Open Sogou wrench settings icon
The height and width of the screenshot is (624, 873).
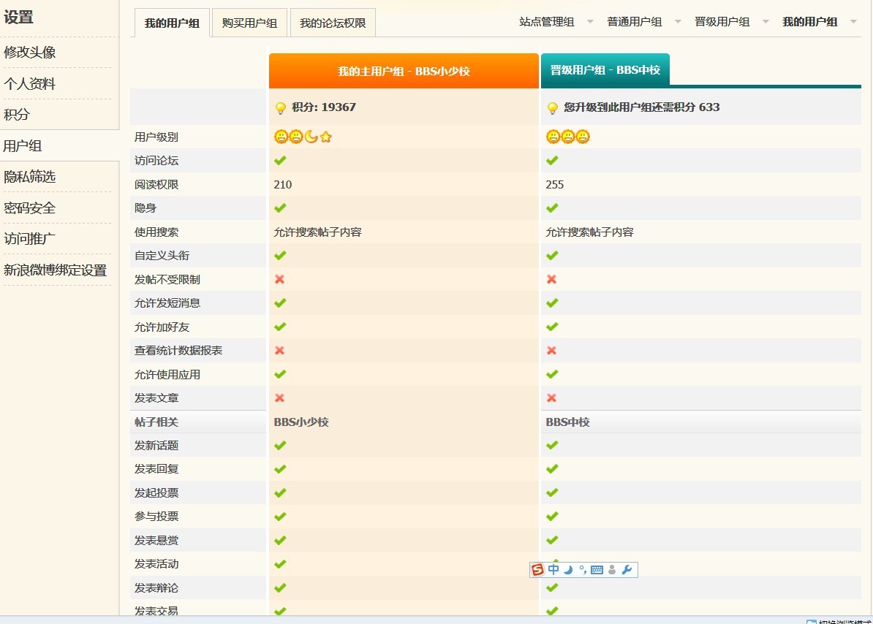(x=627, y=570)
